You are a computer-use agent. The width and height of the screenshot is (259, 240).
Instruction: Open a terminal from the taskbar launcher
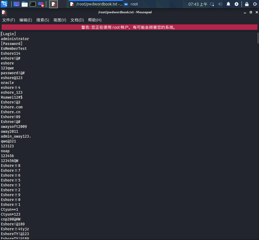(x=33, y=4)
